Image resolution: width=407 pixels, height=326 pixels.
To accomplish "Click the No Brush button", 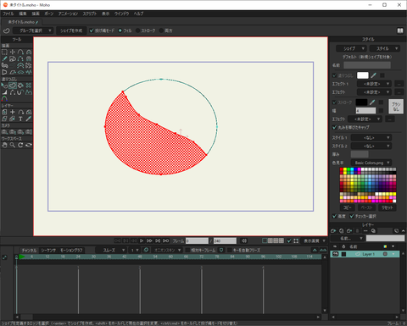I will pos(396,107).
